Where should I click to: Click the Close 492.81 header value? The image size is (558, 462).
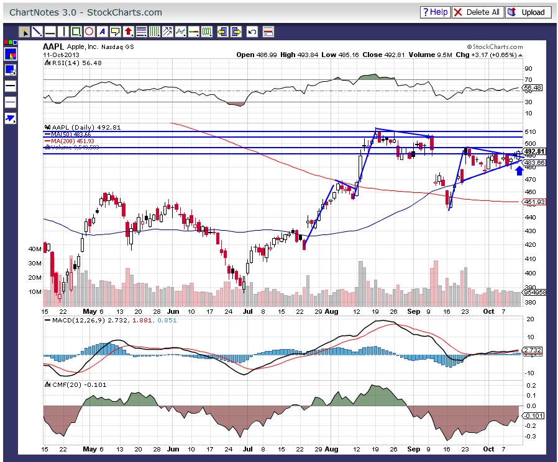(383, 55)
